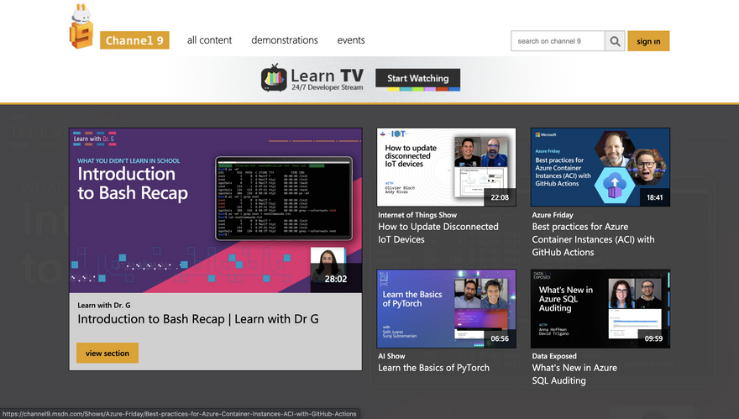Click the search magnifying glass icon
Viewport: 739px width, 419px height.
click(x=616, y=41)
